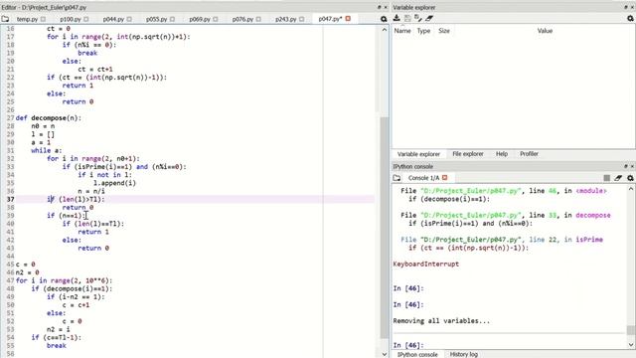Click the save data icon in Variable explorer
636x358 pixels.
click(x=407, y=18)
